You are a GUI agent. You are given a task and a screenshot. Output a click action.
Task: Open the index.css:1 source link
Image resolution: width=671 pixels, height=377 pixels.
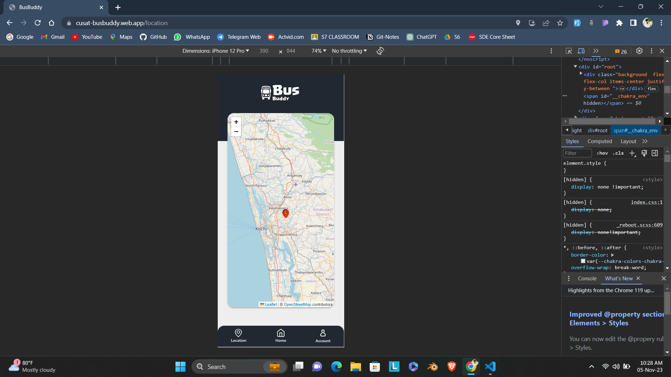click(x=647, y=202)
